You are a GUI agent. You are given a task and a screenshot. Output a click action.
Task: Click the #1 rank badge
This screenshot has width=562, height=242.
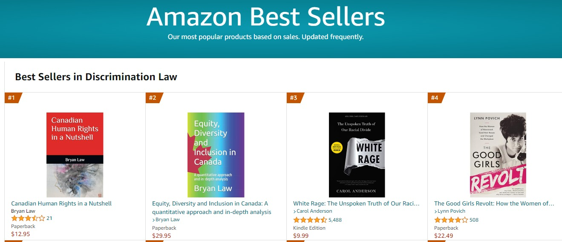tap(12, 98)
